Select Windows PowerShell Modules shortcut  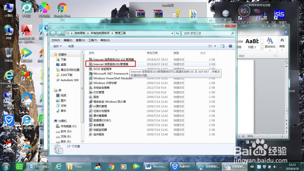pos(111,78)
